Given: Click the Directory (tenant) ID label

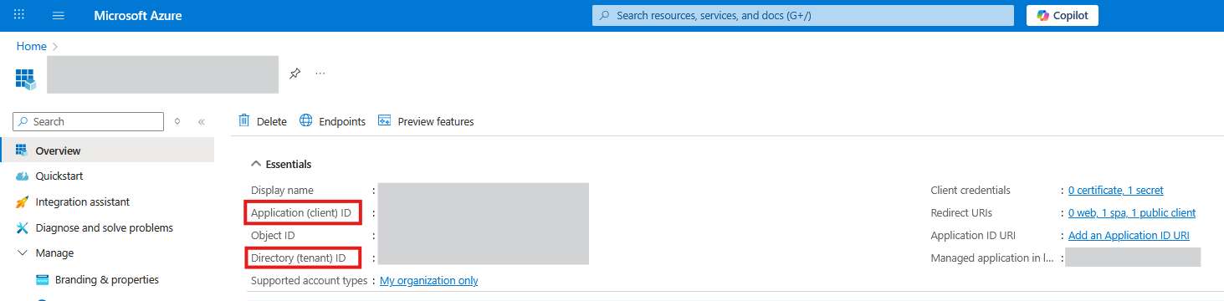Looking at the screenshot, I should 299,258.
